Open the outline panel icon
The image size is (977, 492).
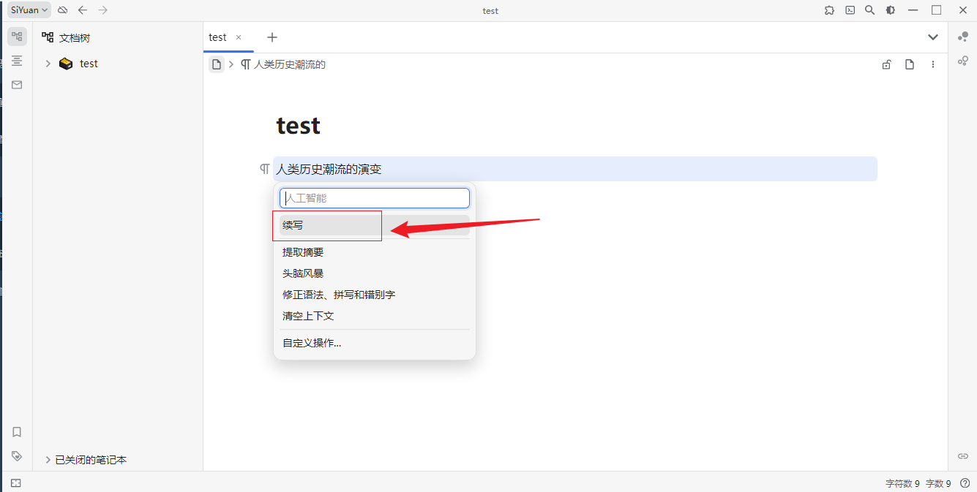(x=17, y=61)
